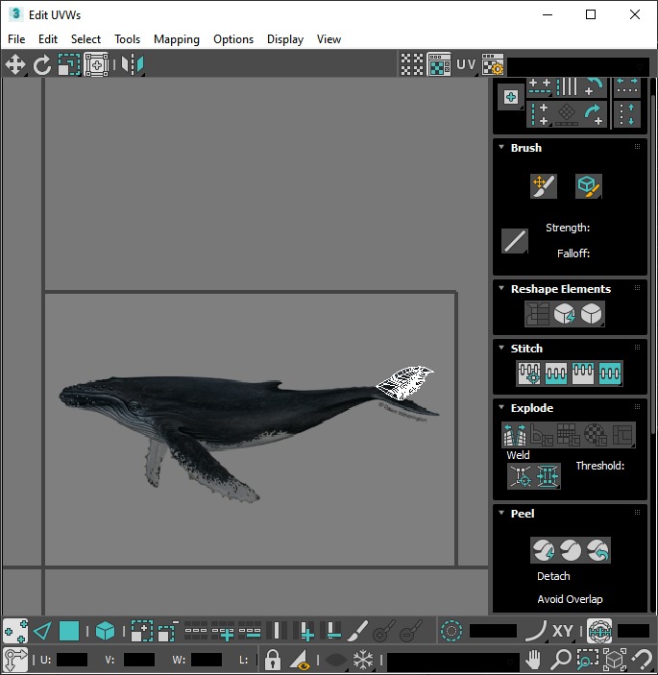This screenshot has height=675, width=658.
Task: Open texture checker options gear icon
Action: pos(493,64)
